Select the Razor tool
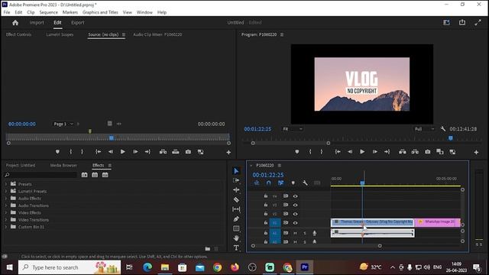The width and height of the screenshot is (489, 275). pyautogui.click(x=236, y=199)
